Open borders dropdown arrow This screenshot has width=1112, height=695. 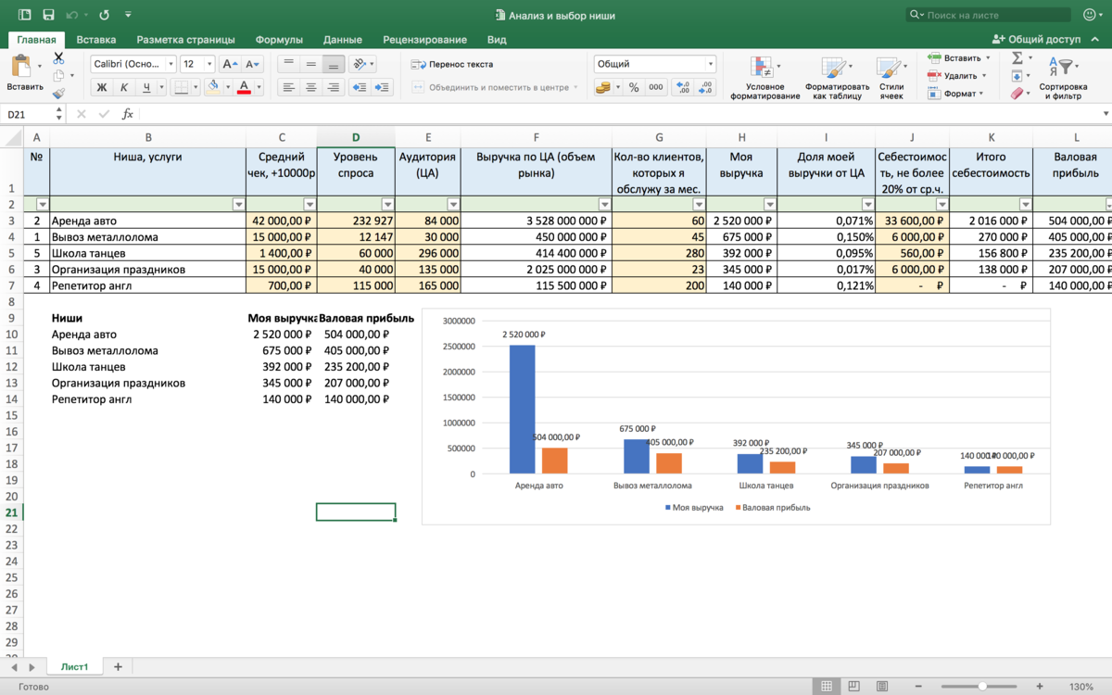point(196,87)
